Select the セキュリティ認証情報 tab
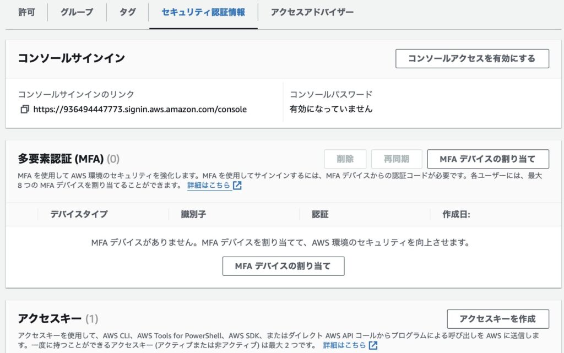This screenshot has height=353, width=564. (x=203, y=12)
